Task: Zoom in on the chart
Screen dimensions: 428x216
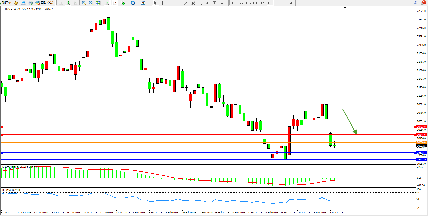Action: [84, 3]
